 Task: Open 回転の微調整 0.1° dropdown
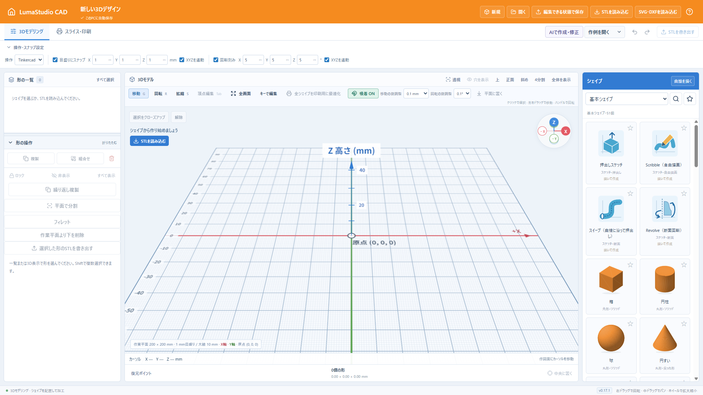coord(462,94)
